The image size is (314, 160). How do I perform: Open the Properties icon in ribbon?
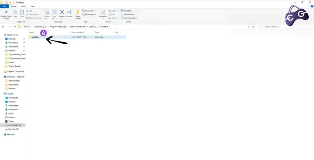[103, 13]
